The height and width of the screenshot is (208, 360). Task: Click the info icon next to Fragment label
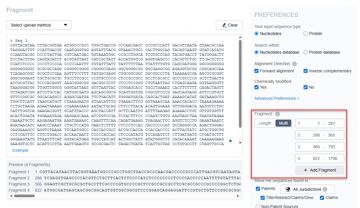tap(278, 114)
